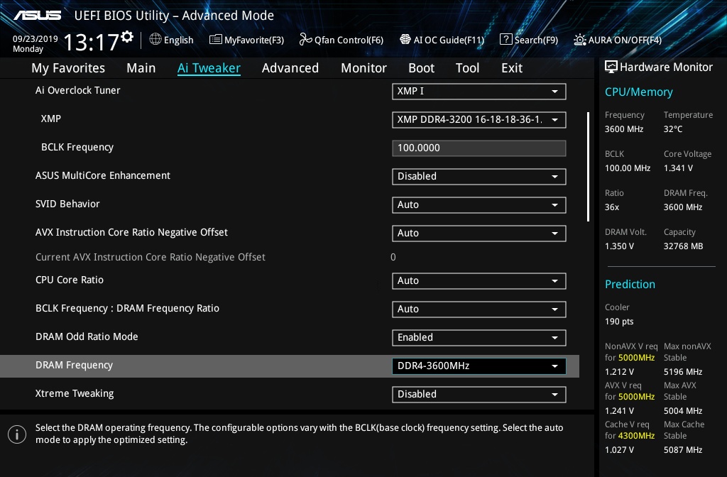
Task: Click the CPU temperature value "32°C"
Action: pyautogui.click(x=673, y=129)
